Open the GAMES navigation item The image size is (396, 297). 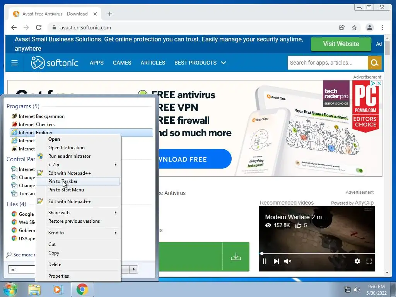coord(122,63)
